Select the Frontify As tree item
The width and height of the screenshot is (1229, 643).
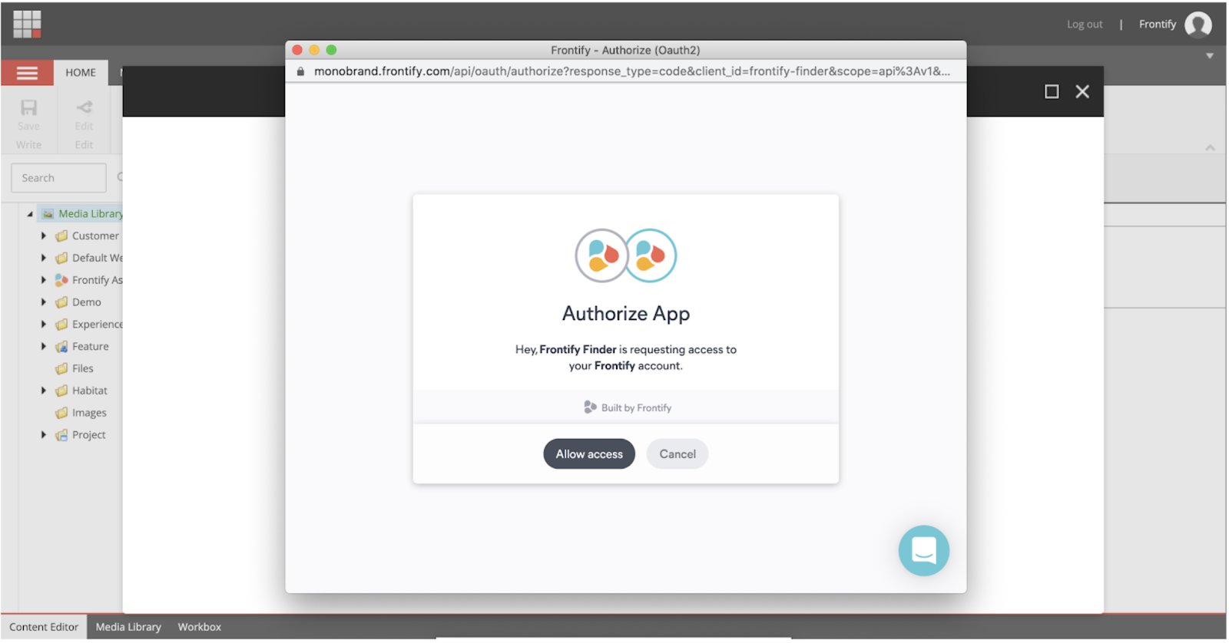[89, 281]
